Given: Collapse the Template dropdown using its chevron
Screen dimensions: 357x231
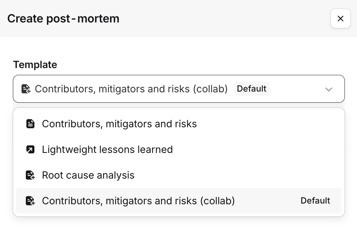Looking at the screenshot, I should pyautogui.click(x=328, y=89).
